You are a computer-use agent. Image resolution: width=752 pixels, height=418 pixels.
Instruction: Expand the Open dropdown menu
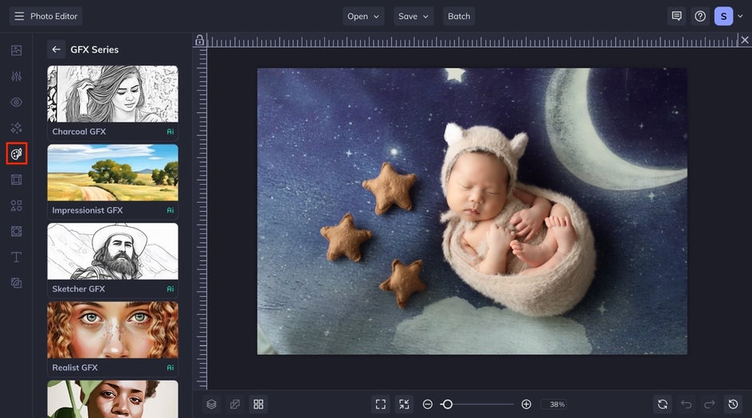(x=363, y=16)
